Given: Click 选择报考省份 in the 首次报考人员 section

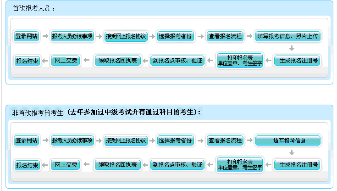Looking at the screenshot, I should pos(175,36).
